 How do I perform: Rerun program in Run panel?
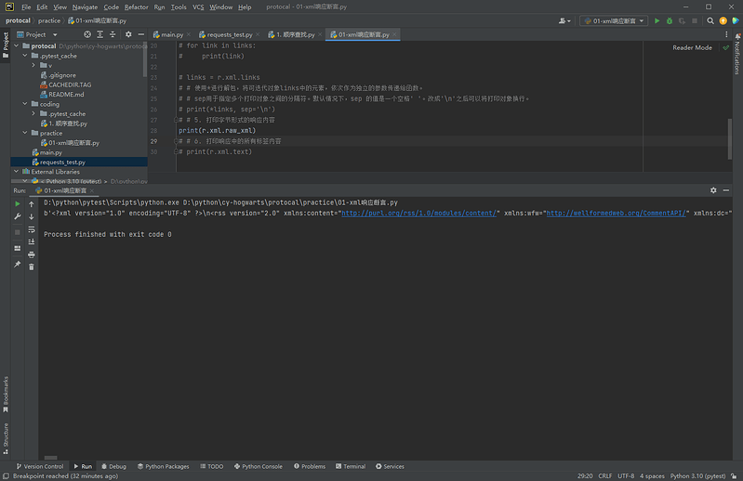click(x=18, y=204)
